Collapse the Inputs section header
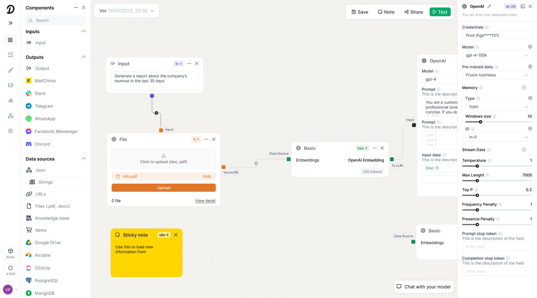This screenshot has height=298, width=537. (x=84, y=31)
